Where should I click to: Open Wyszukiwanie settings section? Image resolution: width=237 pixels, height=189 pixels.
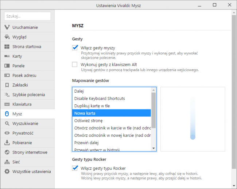[x=27, y=124]
